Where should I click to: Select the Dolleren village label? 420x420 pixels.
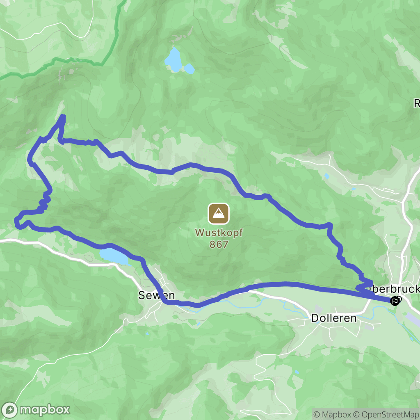(x=334, y=318)
